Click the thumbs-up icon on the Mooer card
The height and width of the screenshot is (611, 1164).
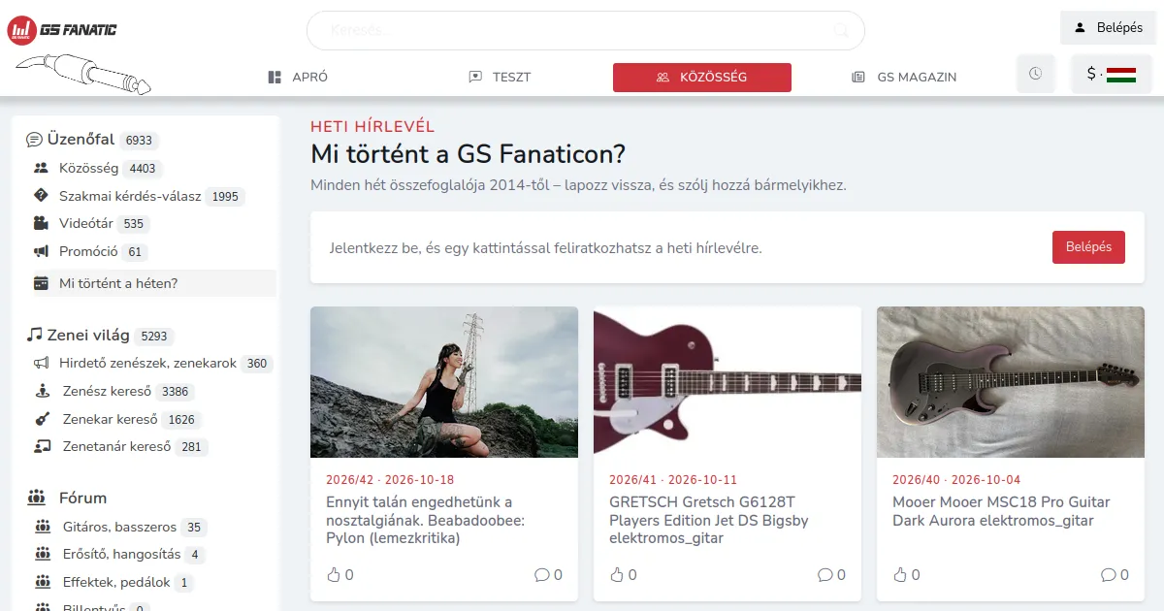point(900,575)
